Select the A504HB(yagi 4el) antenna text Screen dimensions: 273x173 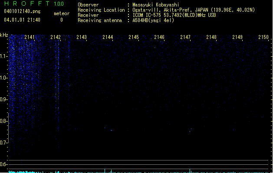coord(153,20)
